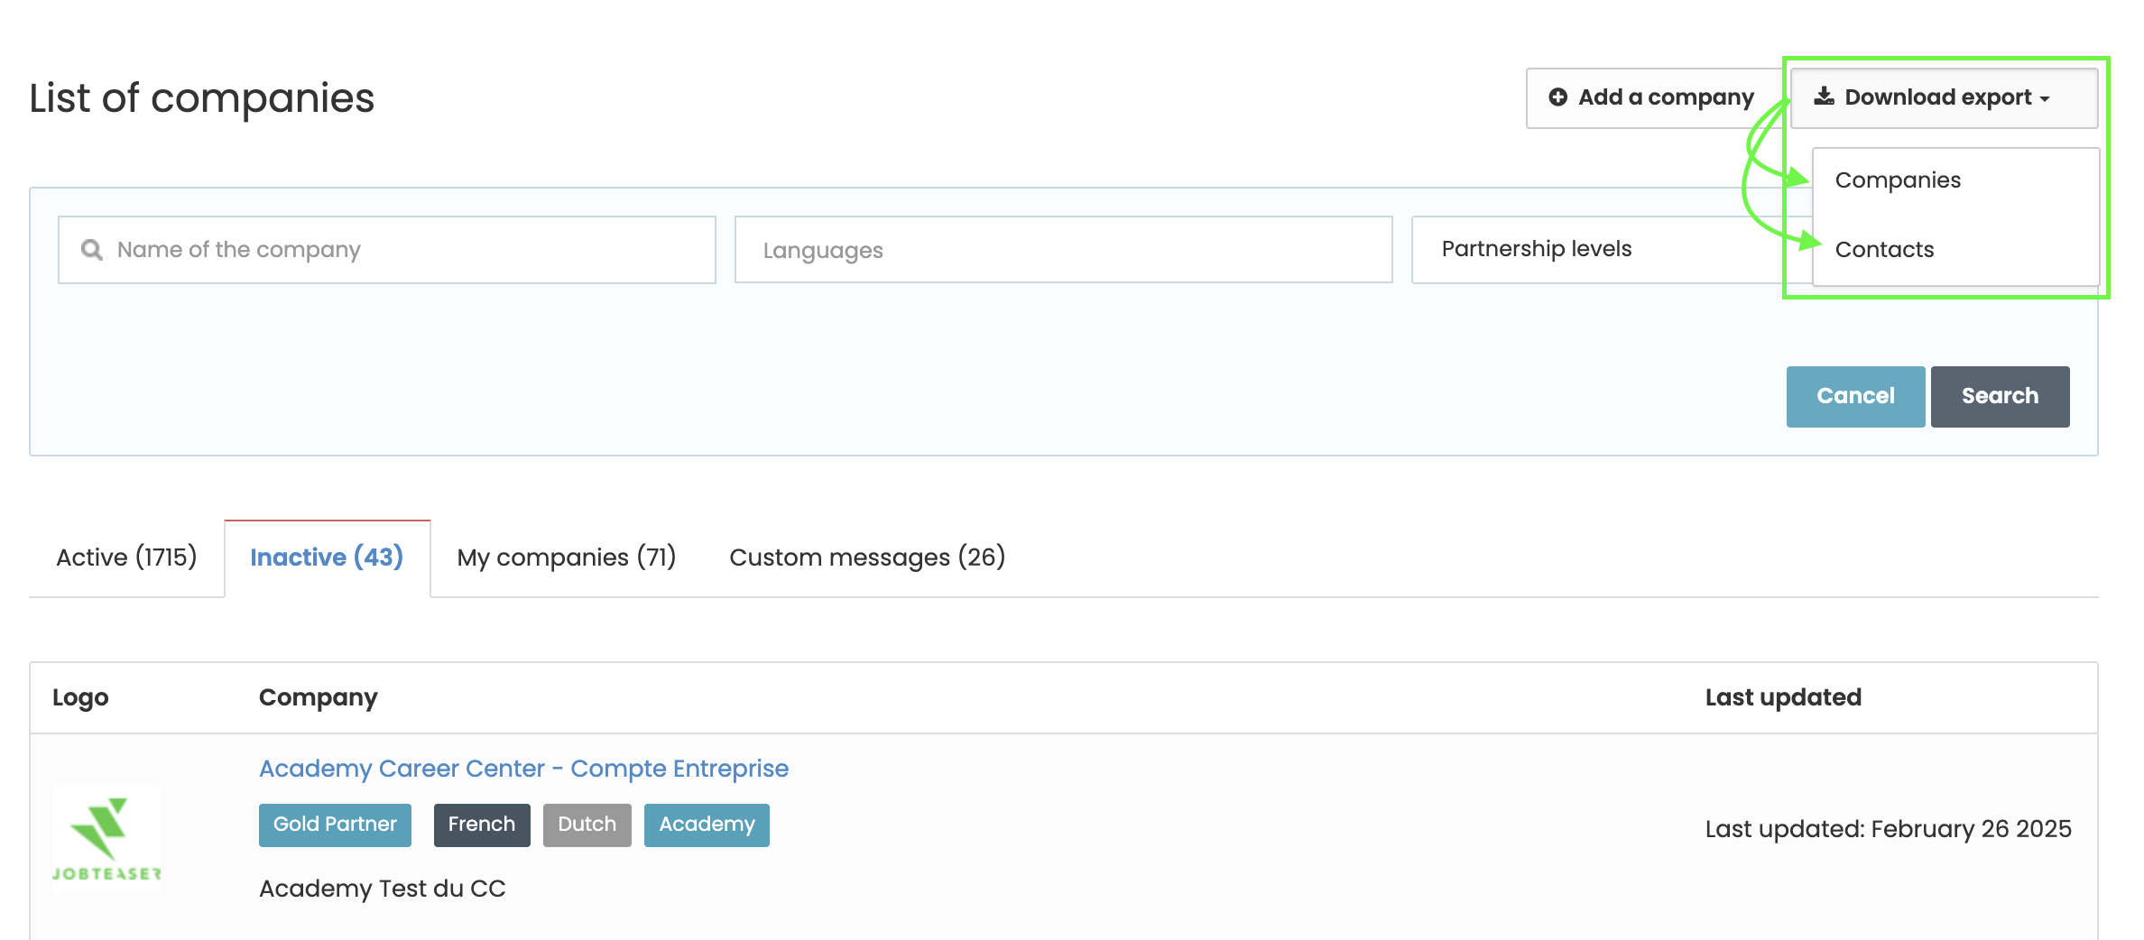Select the Inactive (43) tab
The width and height of the screenshot is (2144, 940).
(327, 558)
